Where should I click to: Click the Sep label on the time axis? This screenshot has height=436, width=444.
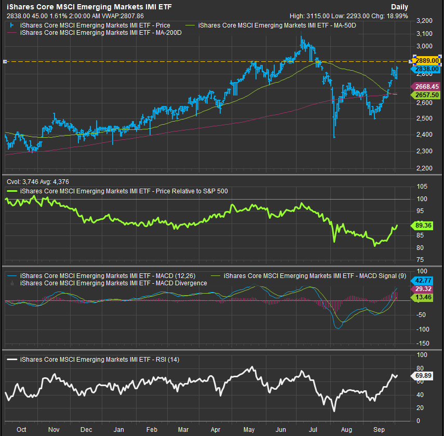[x=379, y=429]
